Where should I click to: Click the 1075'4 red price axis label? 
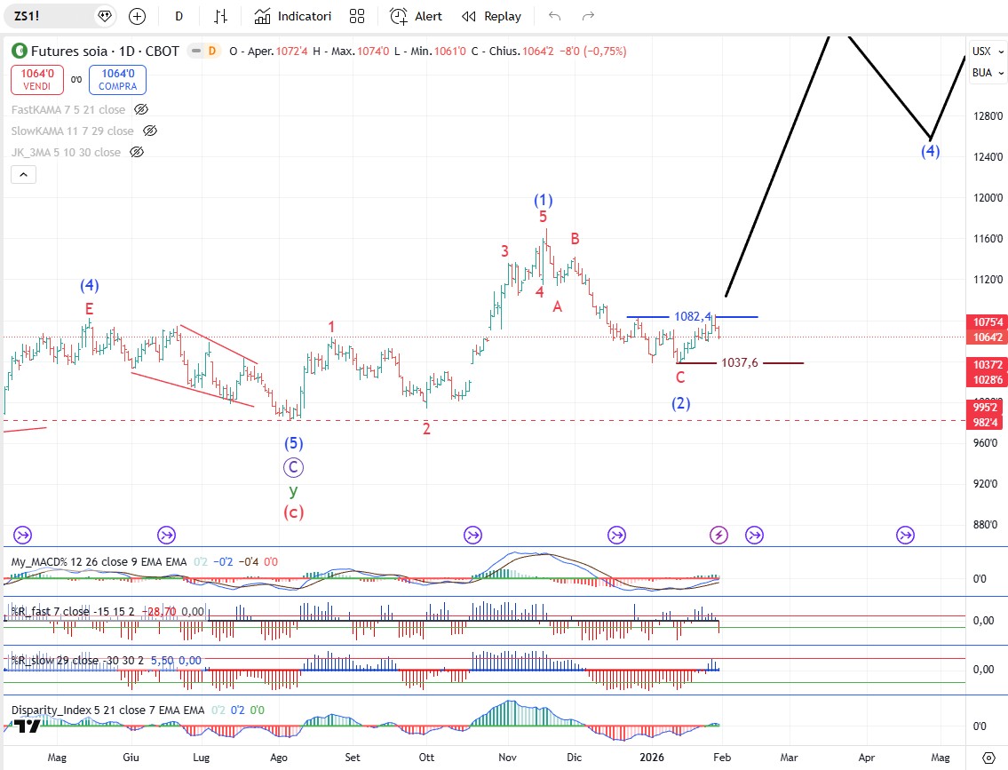click(x=987, y=322)
